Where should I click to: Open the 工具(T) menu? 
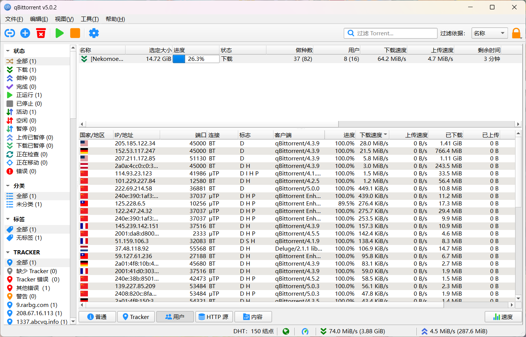click(90, 19)
